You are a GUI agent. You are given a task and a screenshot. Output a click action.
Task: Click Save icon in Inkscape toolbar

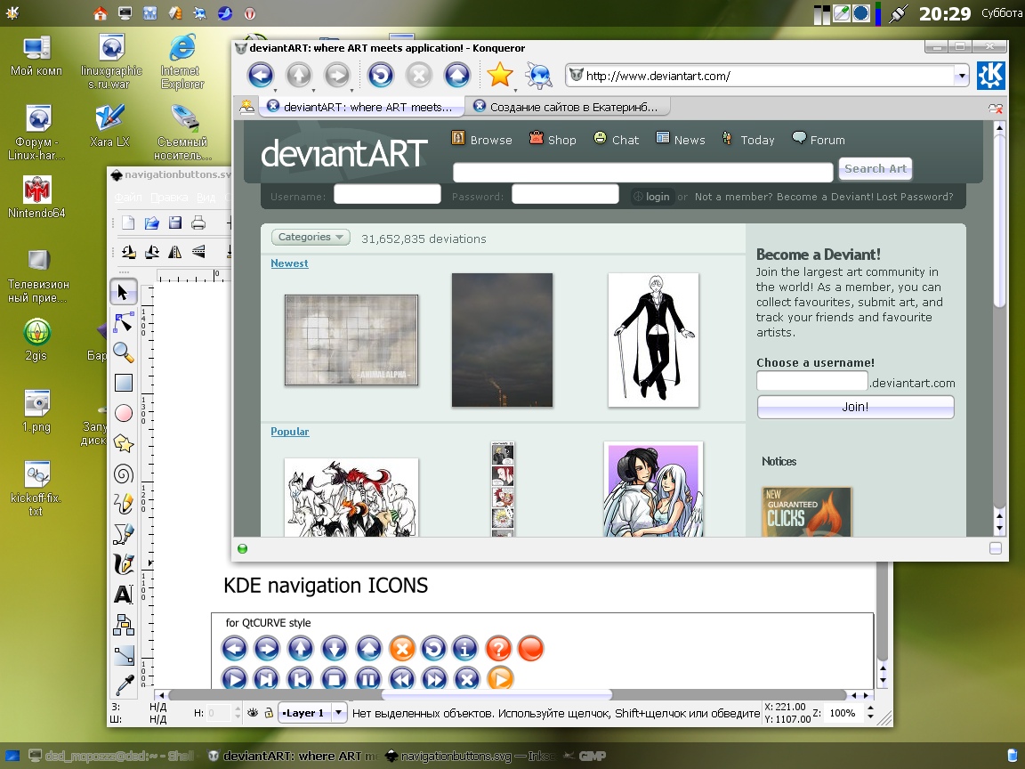(x=175, y=223)
